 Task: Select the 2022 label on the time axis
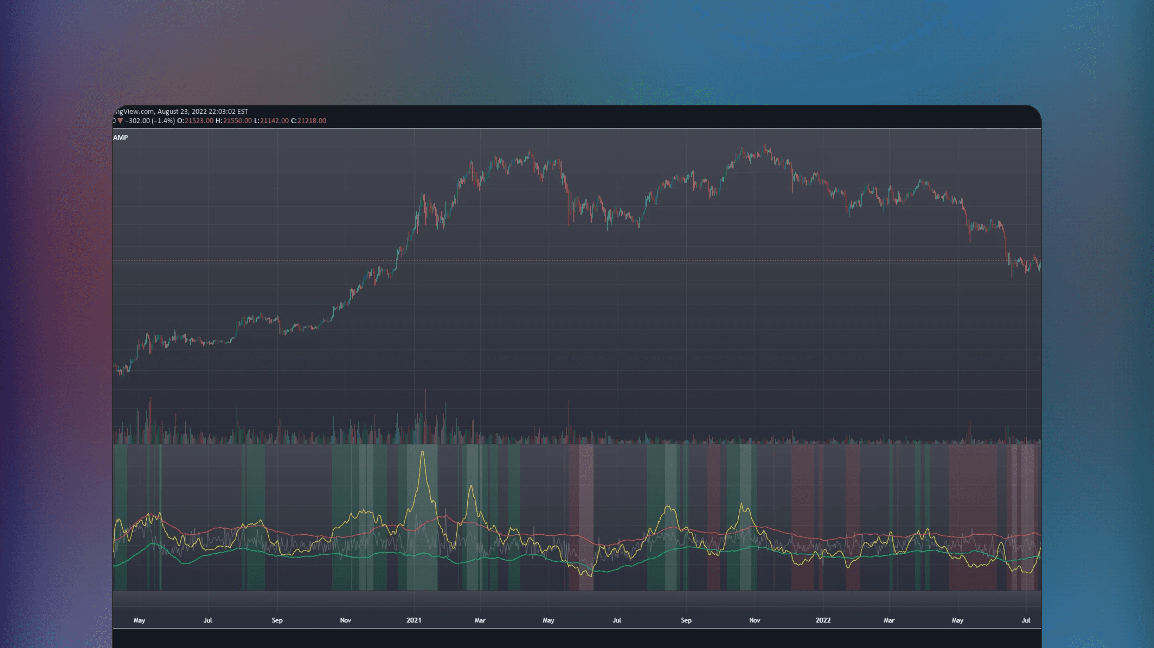pyautogui.click(x=823, y=620)
